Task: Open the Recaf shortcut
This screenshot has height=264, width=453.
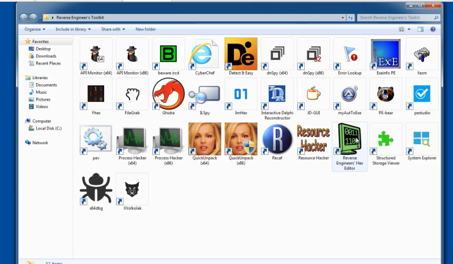Action: click(x=277, y=139)
